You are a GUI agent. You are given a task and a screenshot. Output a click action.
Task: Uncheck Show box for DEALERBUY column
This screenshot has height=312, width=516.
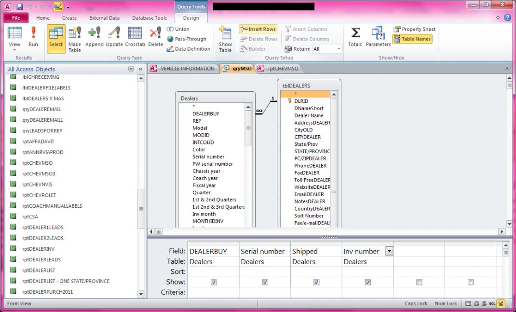coord(214,282)
